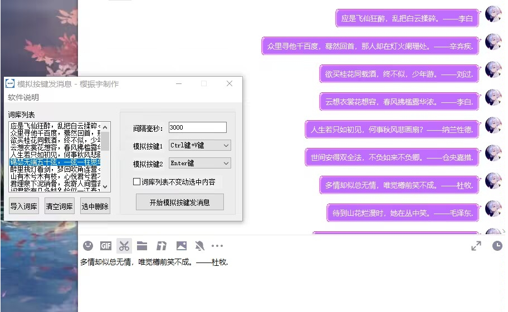The image size is (508, 312).
Task: Click chat bubble 人生若只如初见
Action: coord(392,130)
